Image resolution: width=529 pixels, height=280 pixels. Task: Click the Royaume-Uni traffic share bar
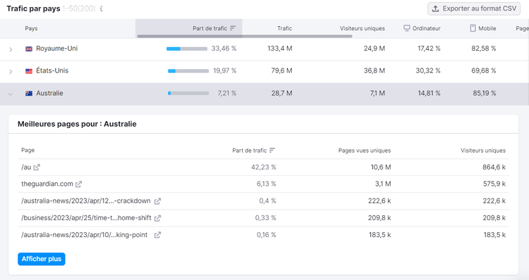[x=187, y=49]
